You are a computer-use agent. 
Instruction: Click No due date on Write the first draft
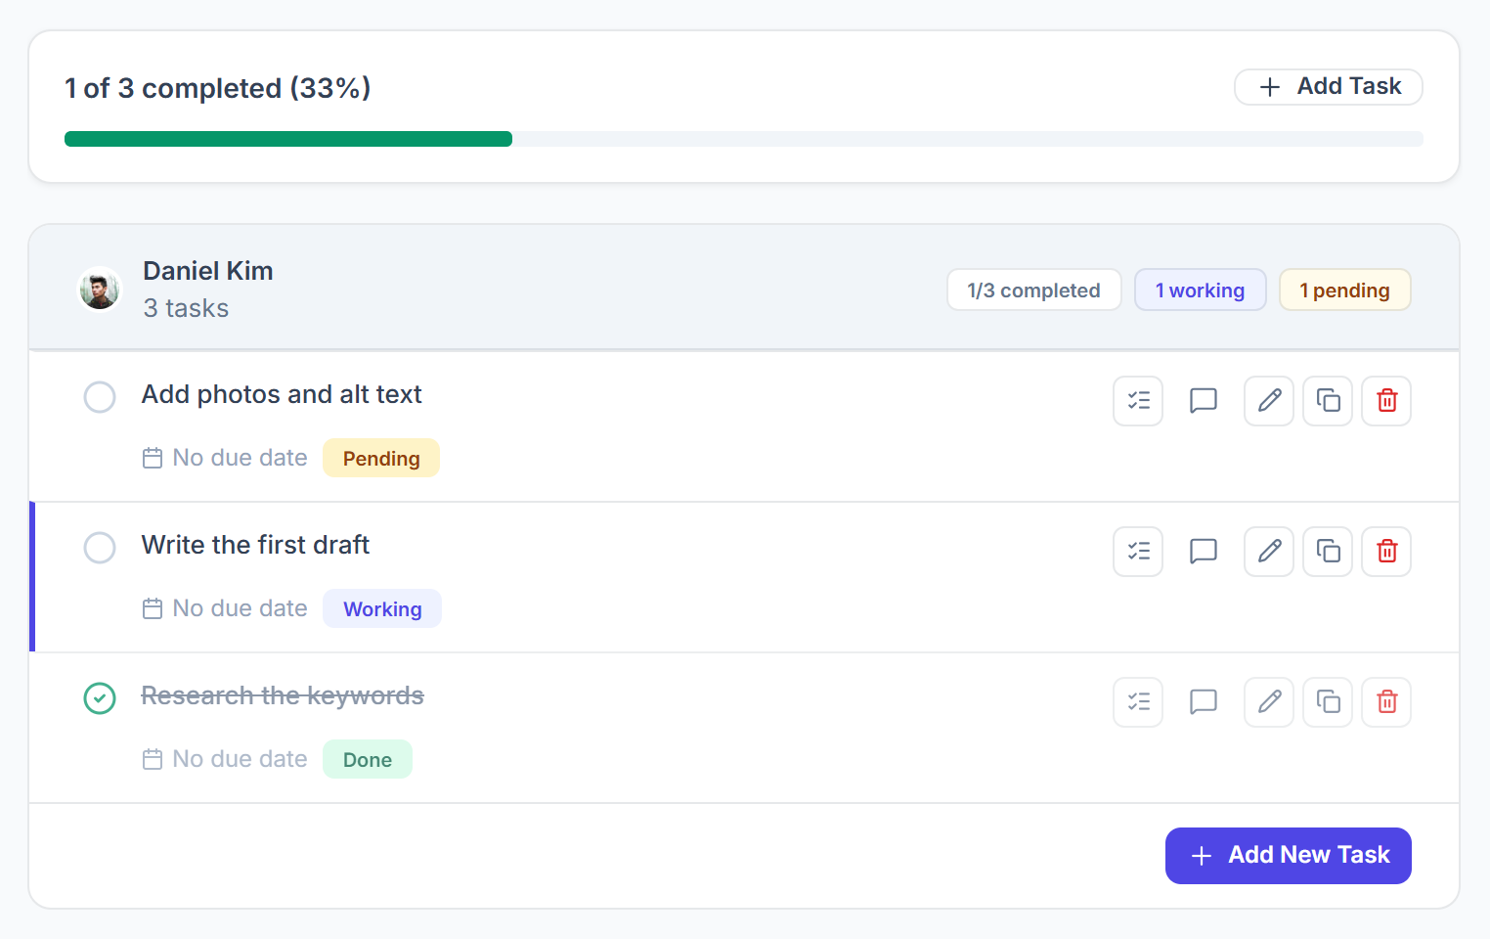coord(241,608)
